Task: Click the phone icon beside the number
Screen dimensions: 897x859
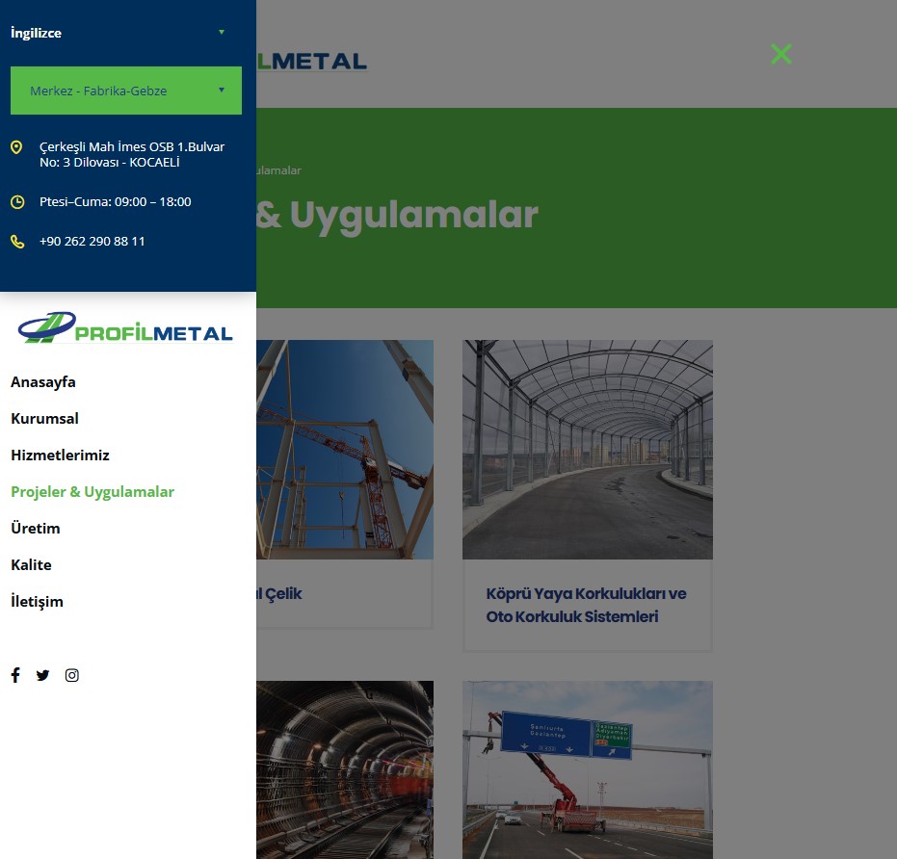Action: tap(17, 242)
